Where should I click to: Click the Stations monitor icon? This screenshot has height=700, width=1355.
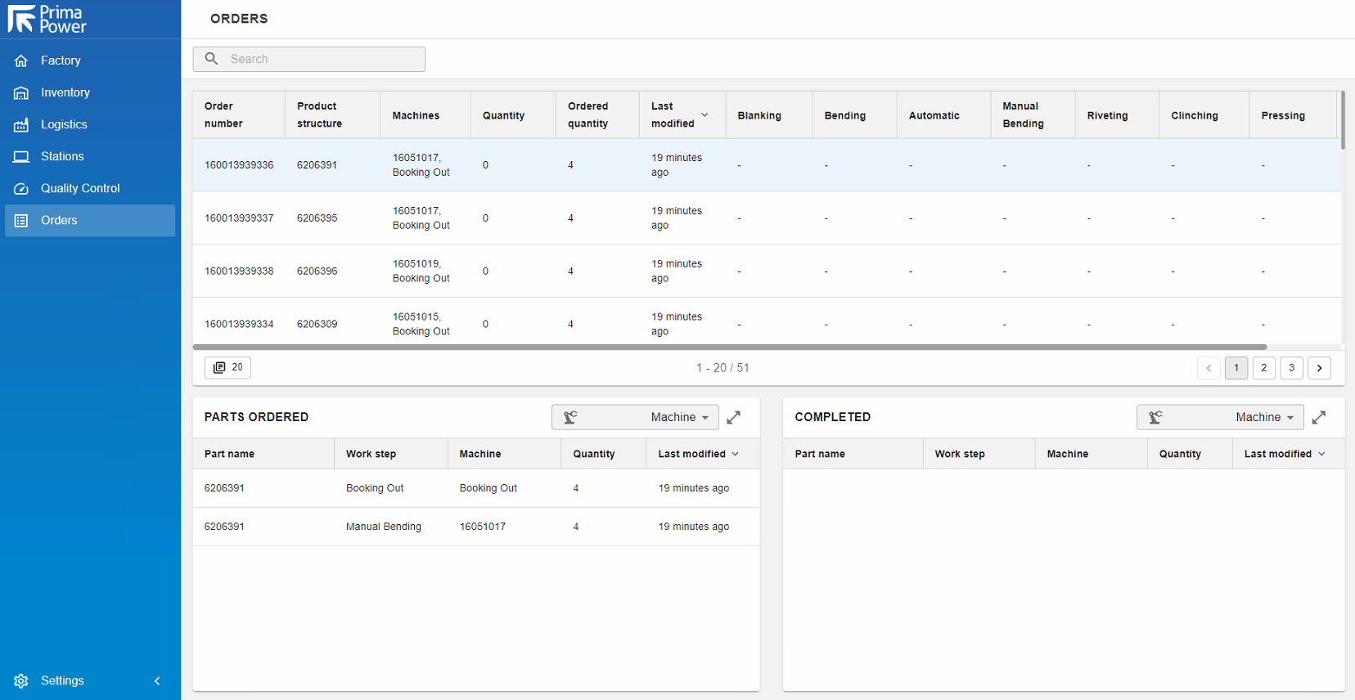(x=21, y=156)
